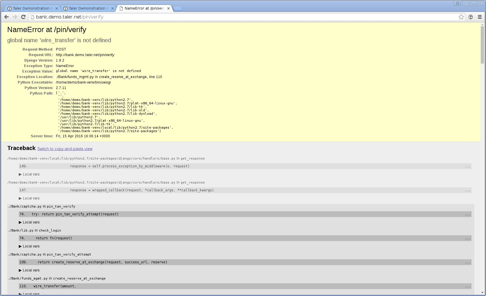
Task: Expand Local vars under pin_tan_verify_attempt frame
Action: [29, 270]
